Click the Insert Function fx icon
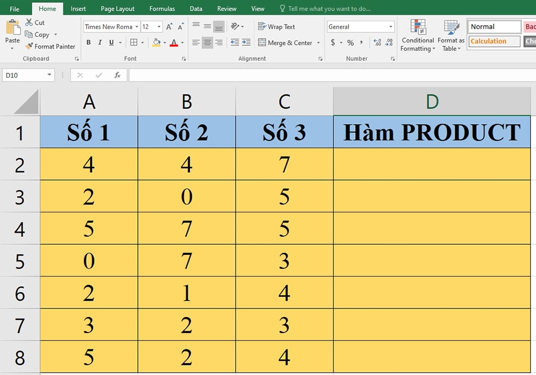Image resolution: width=536 pixels, height=375 pixels. pos(117,75)
